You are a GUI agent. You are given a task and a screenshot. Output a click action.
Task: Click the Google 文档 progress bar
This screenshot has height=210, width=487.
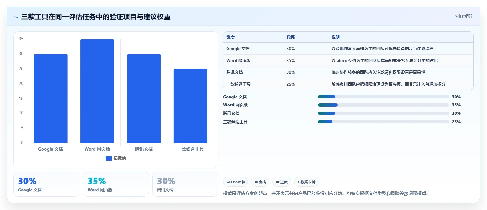pos(383,97)
